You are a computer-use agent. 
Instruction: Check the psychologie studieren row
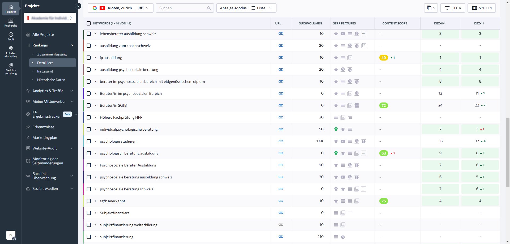(x=89, y=141)
